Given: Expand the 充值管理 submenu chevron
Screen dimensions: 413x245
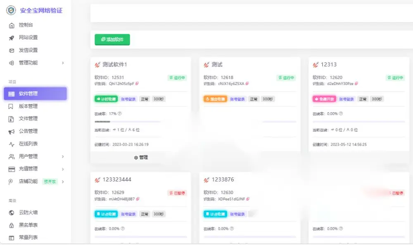Looking at the screenshot, I should point(63,169).
